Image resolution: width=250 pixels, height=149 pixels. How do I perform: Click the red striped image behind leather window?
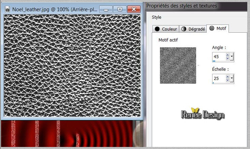67,134
